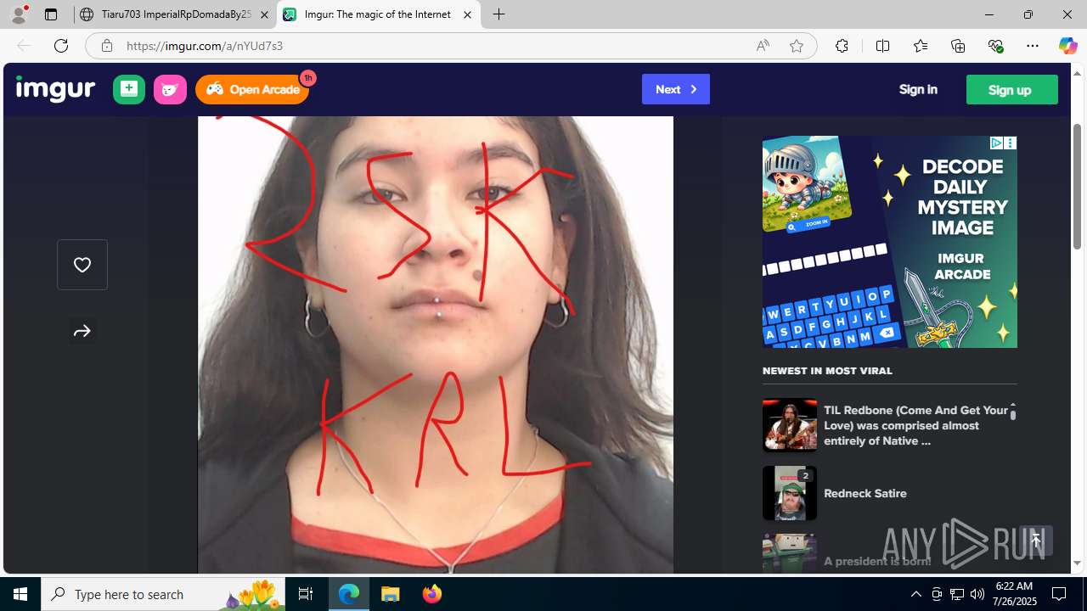
Task: Open Browser essentials icon
Action: [x=995, y=46]
